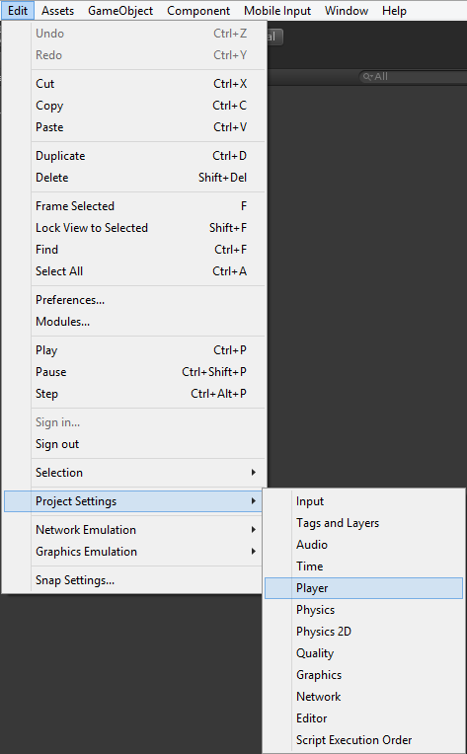Open Physics 2D project settings
467x754 pixels.
coord(363,632)
